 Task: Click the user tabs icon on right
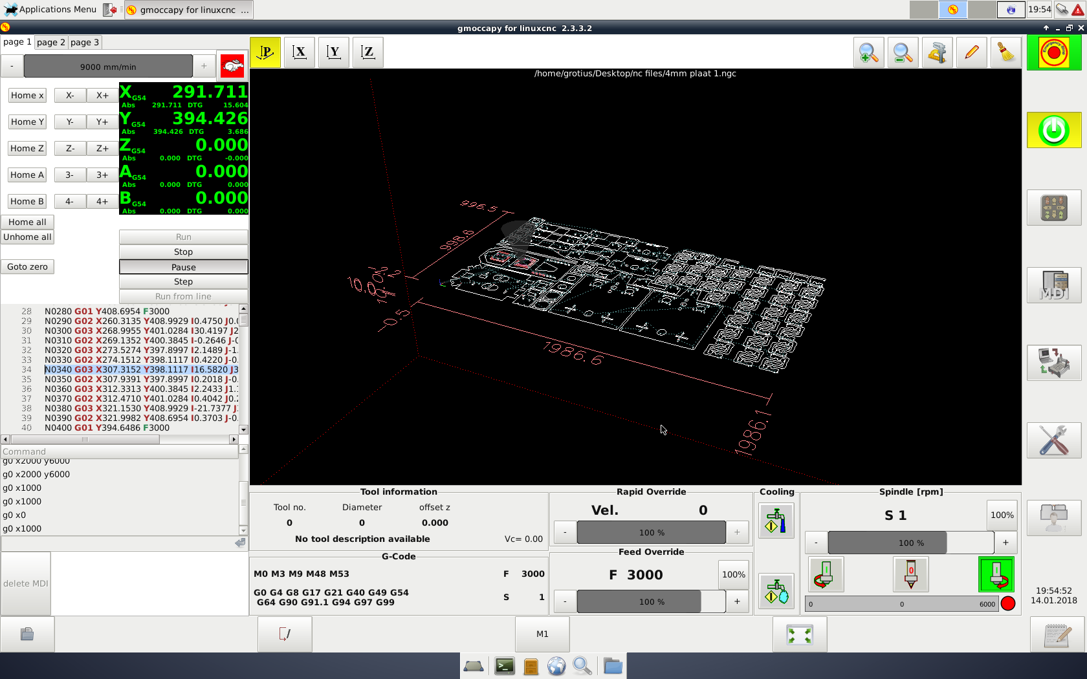tap(1054, 518)
